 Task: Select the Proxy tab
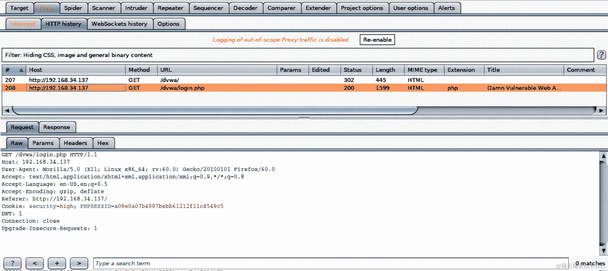pyautogui.click(x=46, y=8)
